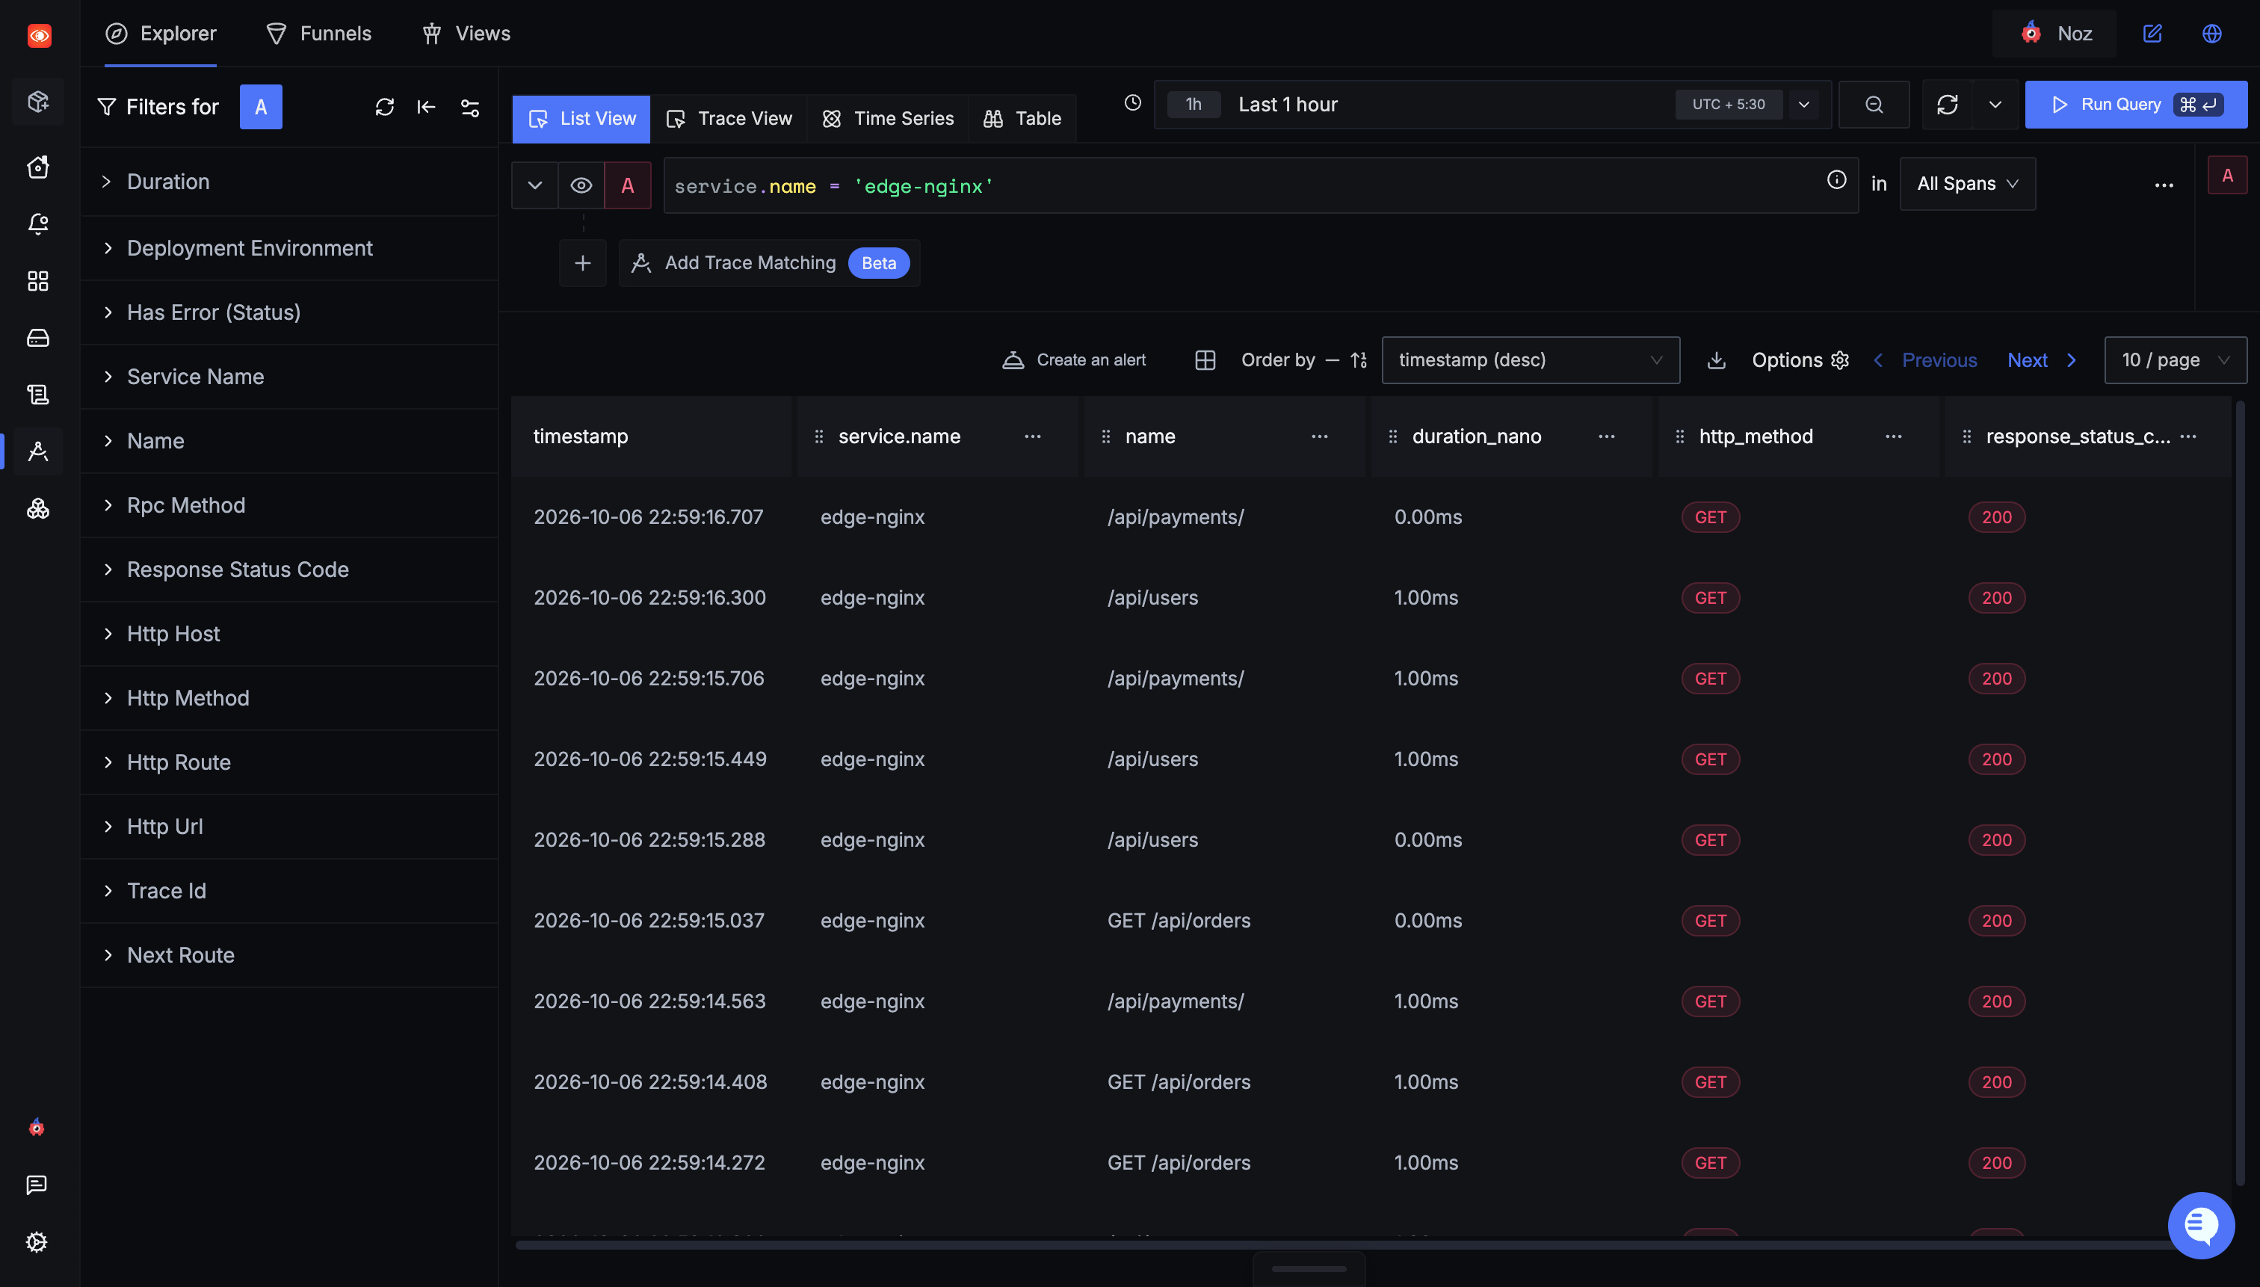The width and height of the screenshot is (2260, 1287).
Task: Click the zoom out magnifier icon
Action: [1874, 105]
